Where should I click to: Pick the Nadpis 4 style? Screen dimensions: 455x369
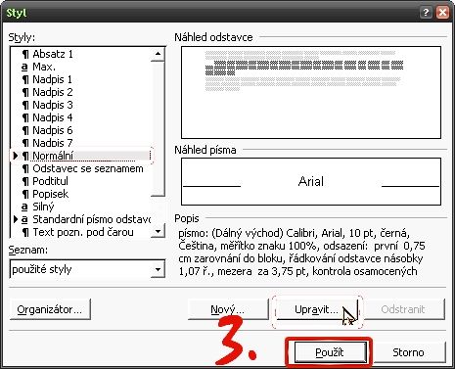click(81, 117)
